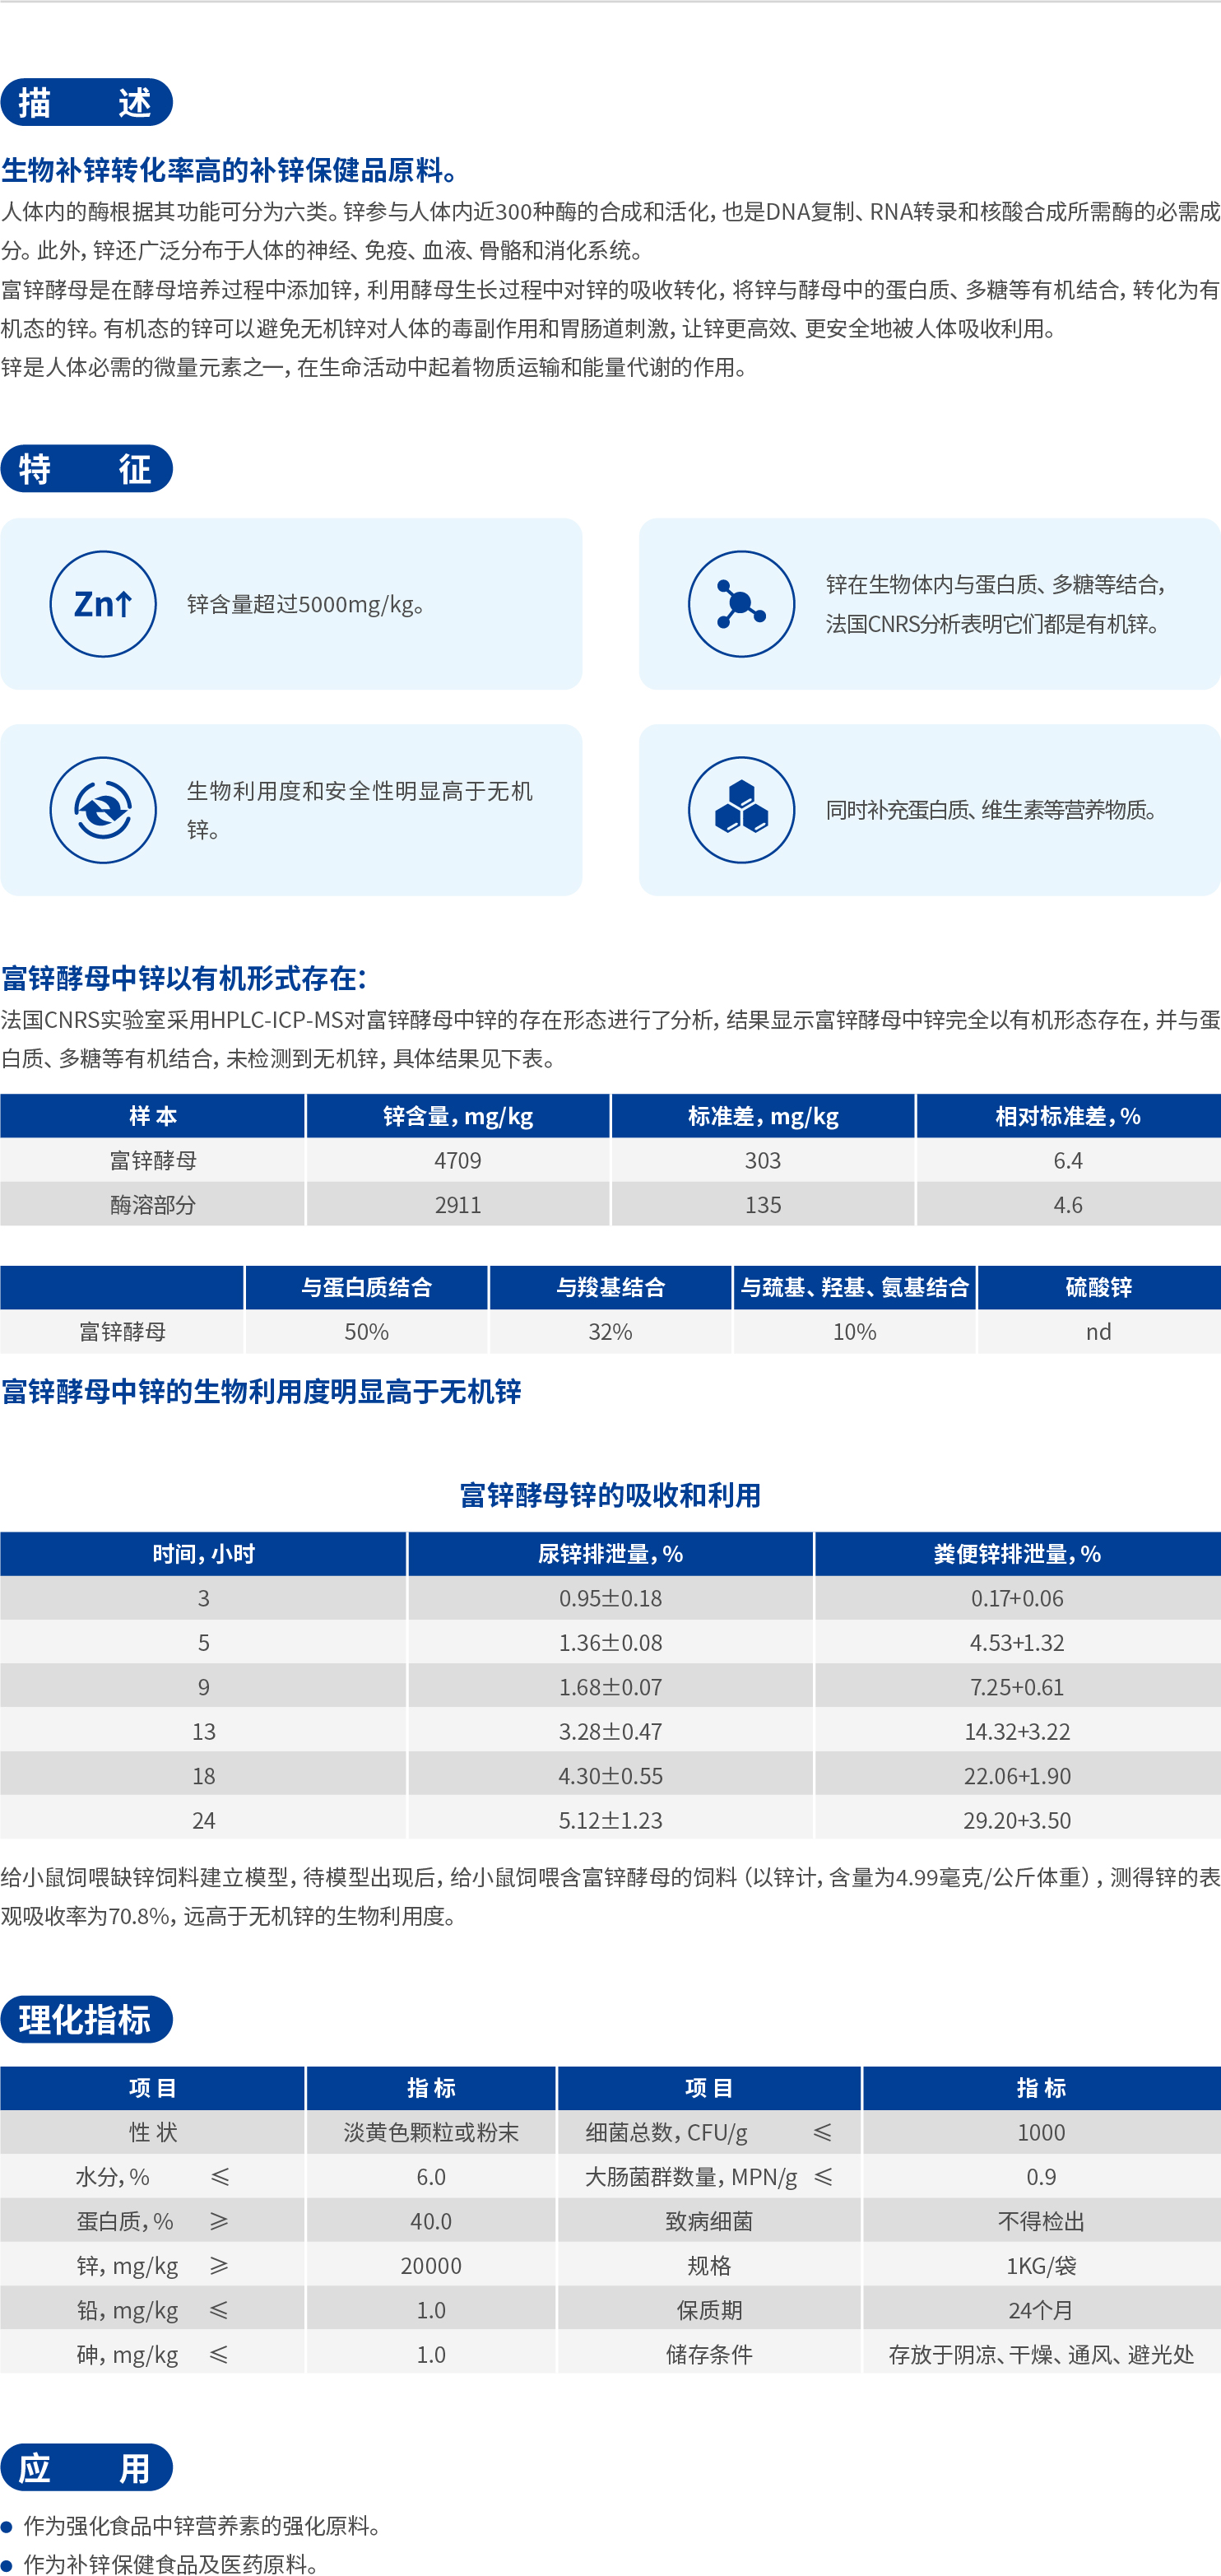Click the 与巯基、羟基、氨基结合 column header
The image size is (1221, 2576).
854,1287
